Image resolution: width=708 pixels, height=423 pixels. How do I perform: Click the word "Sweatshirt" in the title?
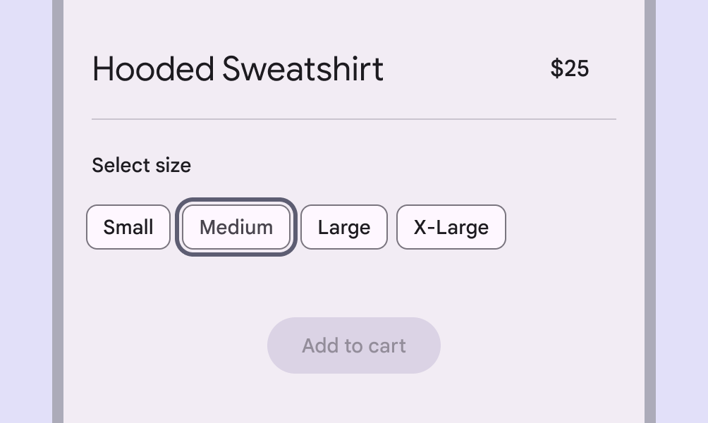[303, 69]
